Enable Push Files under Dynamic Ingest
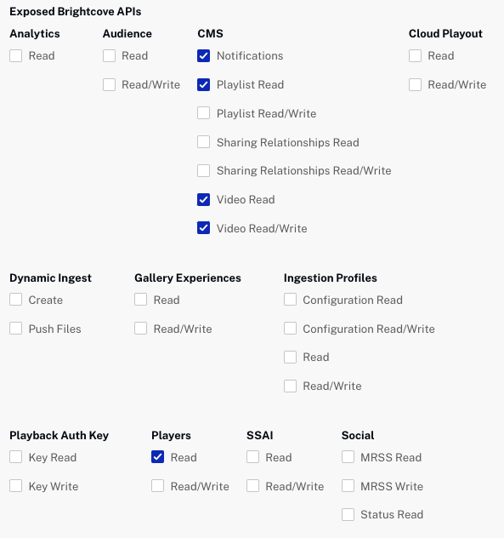Screen dimensions: 504x538 16,329
